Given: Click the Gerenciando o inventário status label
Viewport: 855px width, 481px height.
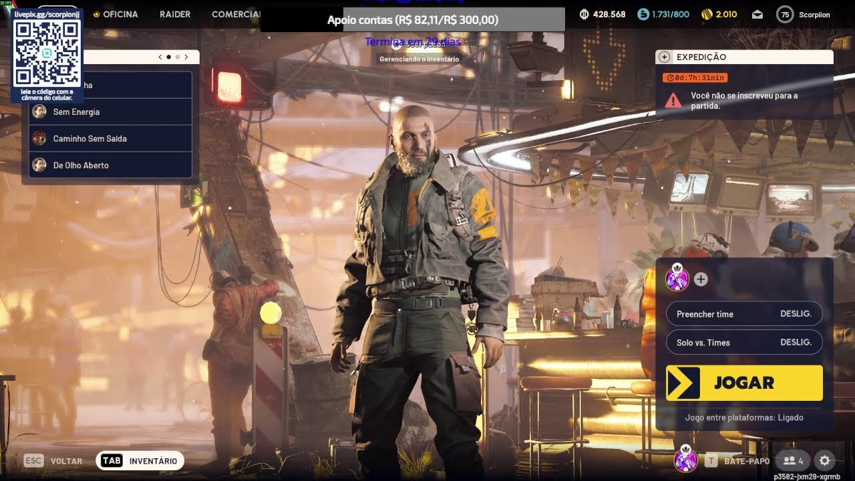Looking at the screenshot, I should coord(419,59).
